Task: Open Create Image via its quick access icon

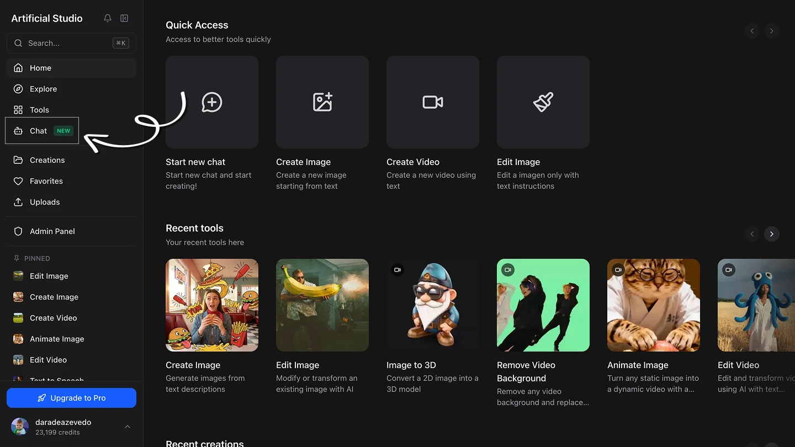Action: tap(322, 102)
